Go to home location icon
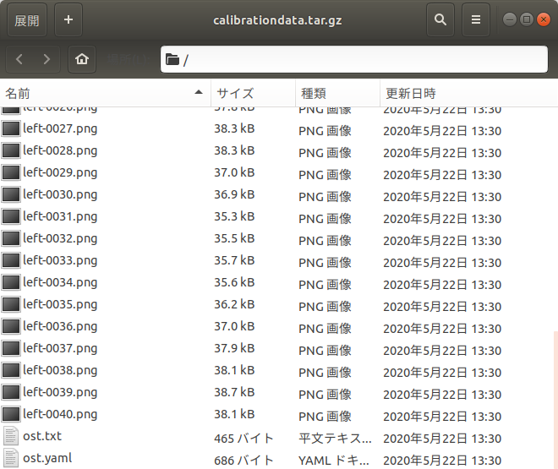The height and width of the screenshot is (469, 558). (82, 59)
